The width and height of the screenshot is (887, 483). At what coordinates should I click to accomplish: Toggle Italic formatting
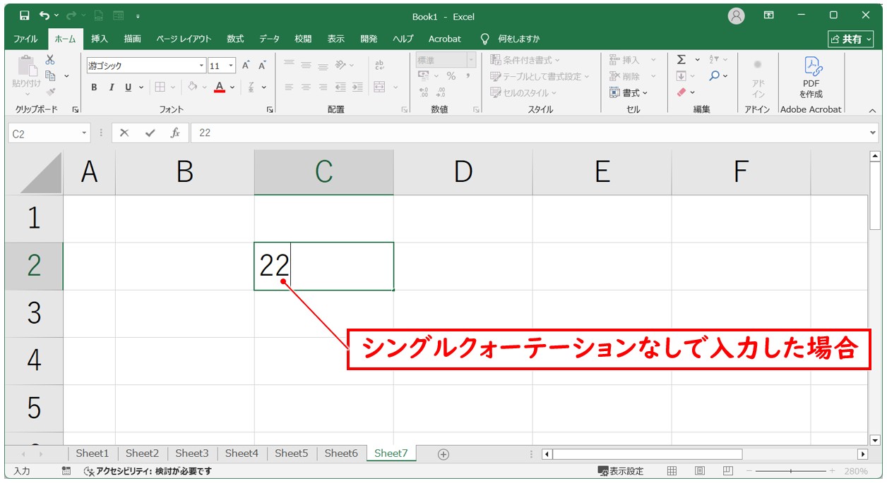pyautogui.click(x=111, y=87)
